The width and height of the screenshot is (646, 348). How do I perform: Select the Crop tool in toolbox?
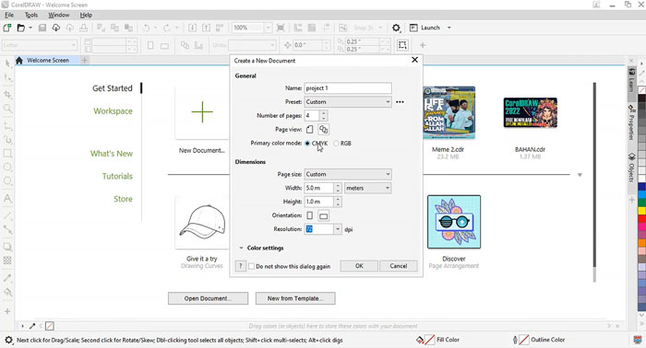[x=7, y=94]
